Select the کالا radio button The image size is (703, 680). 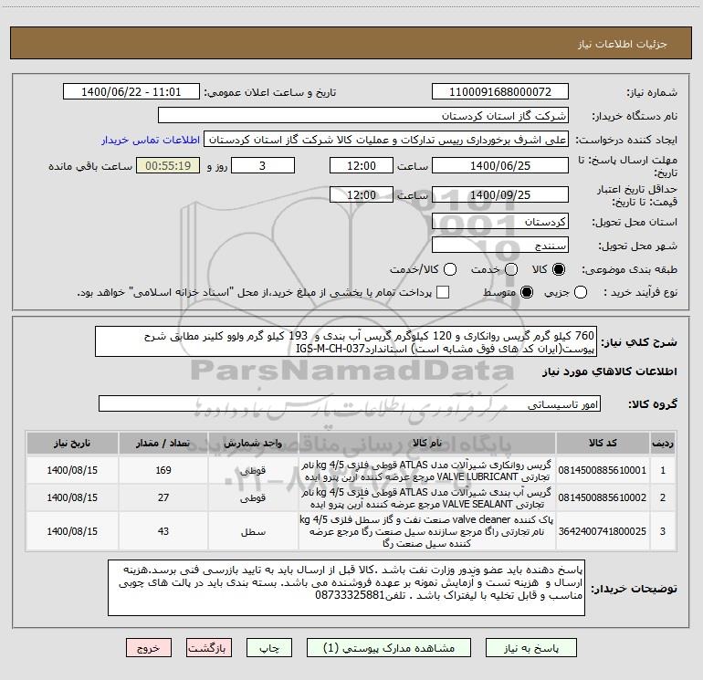tap(559, 269)
